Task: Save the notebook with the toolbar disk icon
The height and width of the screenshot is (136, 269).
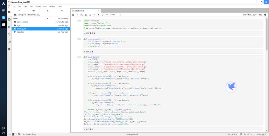Action: pos(73,15)
